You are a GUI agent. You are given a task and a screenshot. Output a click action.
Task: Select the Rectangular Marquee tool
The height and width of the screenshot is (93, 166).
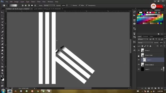(2, 16)
